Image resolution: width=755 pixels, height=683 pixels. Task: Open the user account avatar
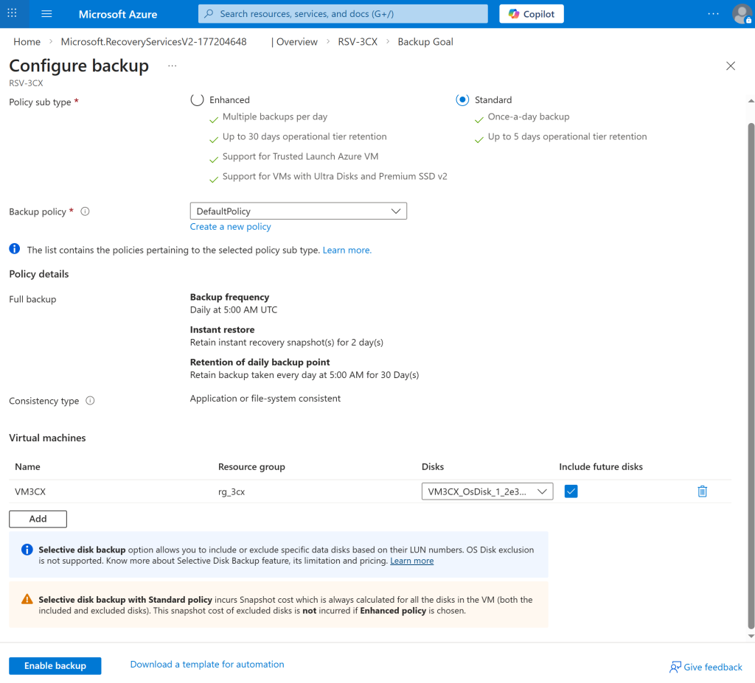tap(741, 14)
